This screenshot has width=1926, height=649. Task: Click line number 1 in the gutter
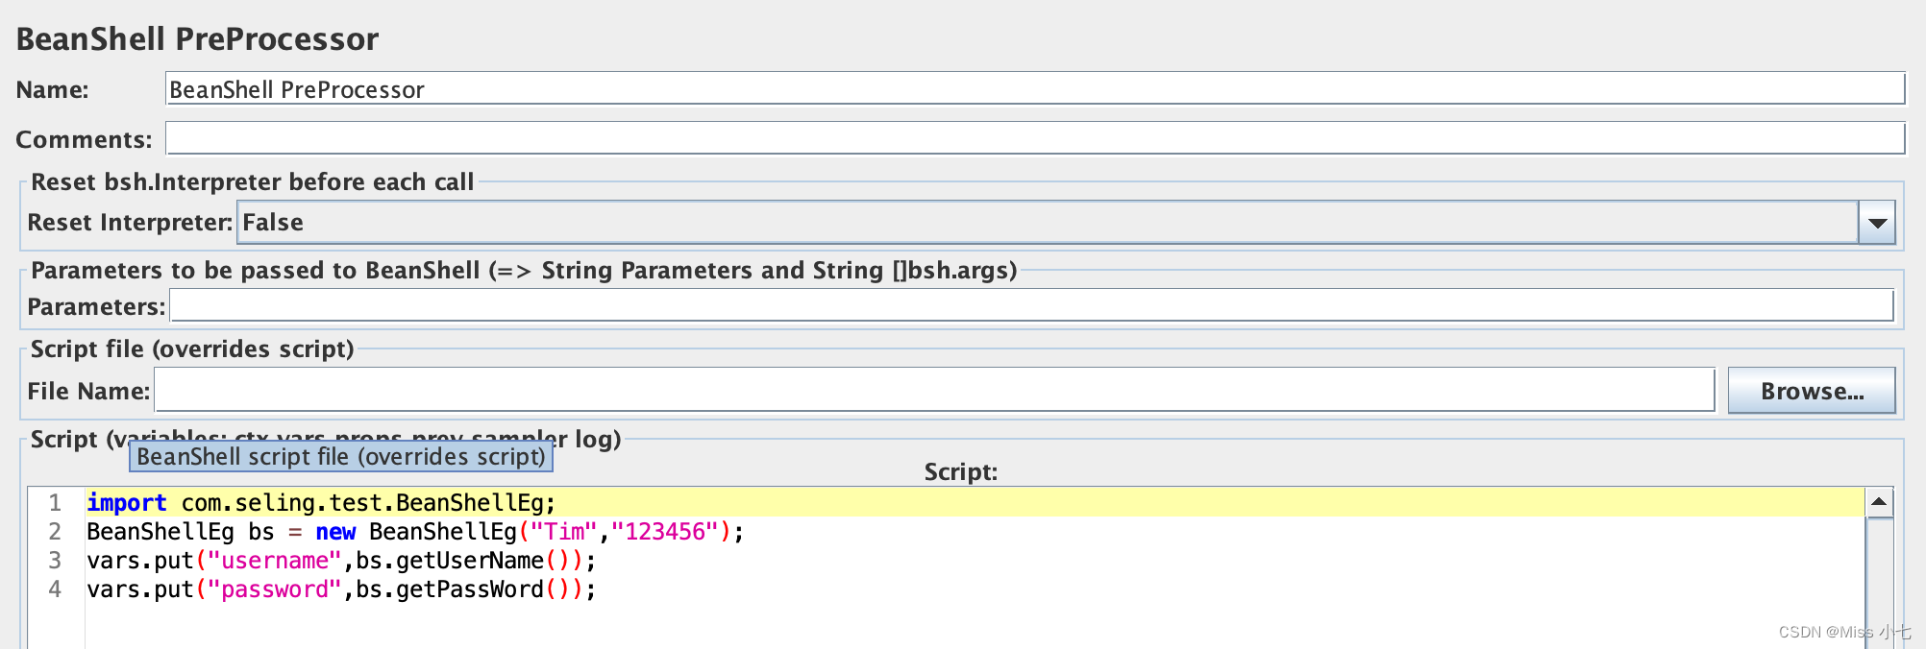55,502
